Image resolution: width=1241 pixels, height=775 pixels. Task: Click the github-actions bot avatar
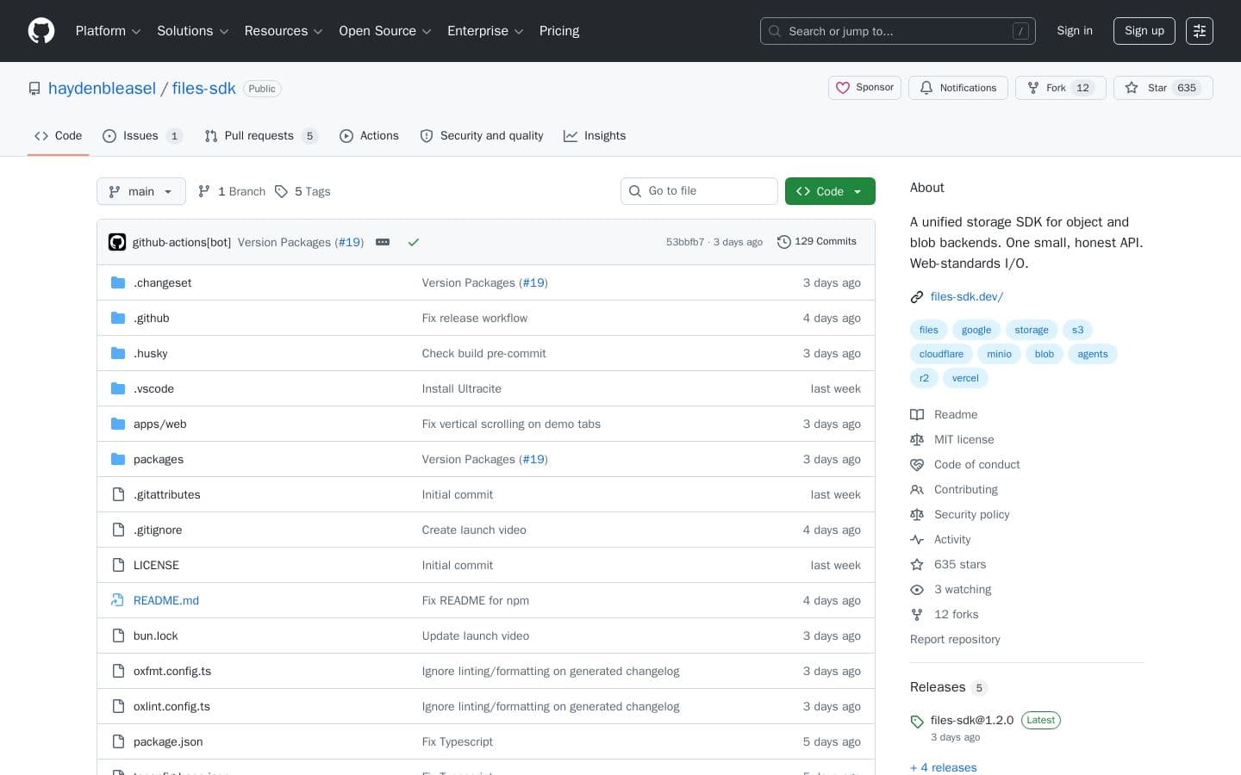[117, 242]
